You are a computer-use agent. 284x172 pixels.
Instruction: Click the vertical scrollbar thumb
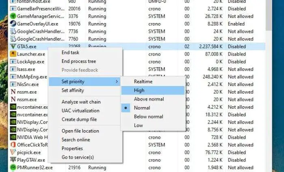point(269,15)
